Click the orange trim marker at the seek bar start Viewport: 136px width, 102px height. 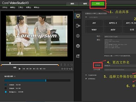tap(1, 65)
